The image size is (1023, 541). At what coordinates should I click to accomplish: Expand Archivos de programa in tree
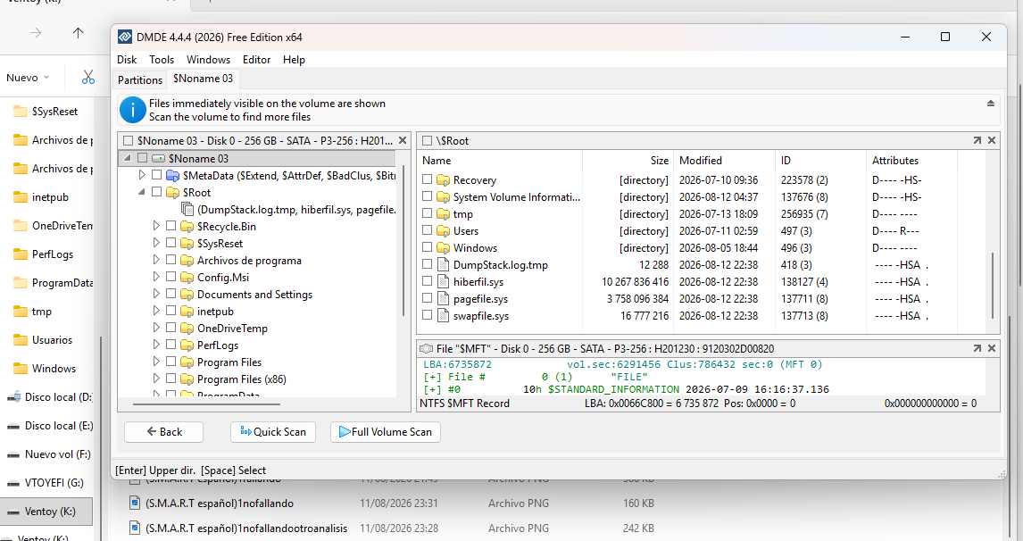coord(156,260)
